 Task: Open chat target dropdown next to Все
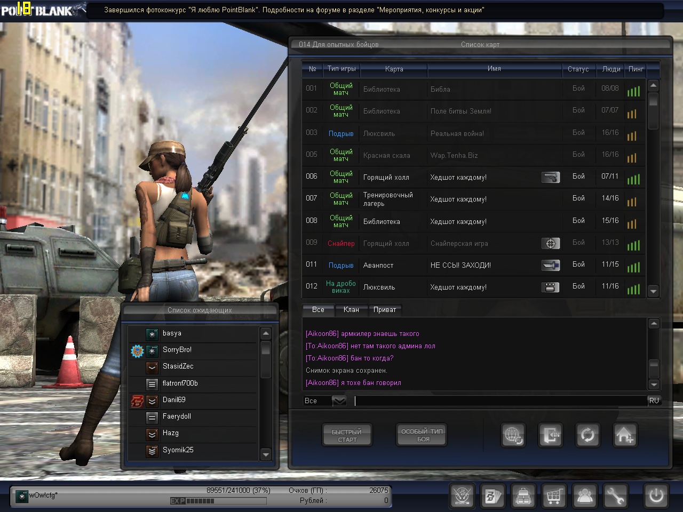(x=339, y=401)
